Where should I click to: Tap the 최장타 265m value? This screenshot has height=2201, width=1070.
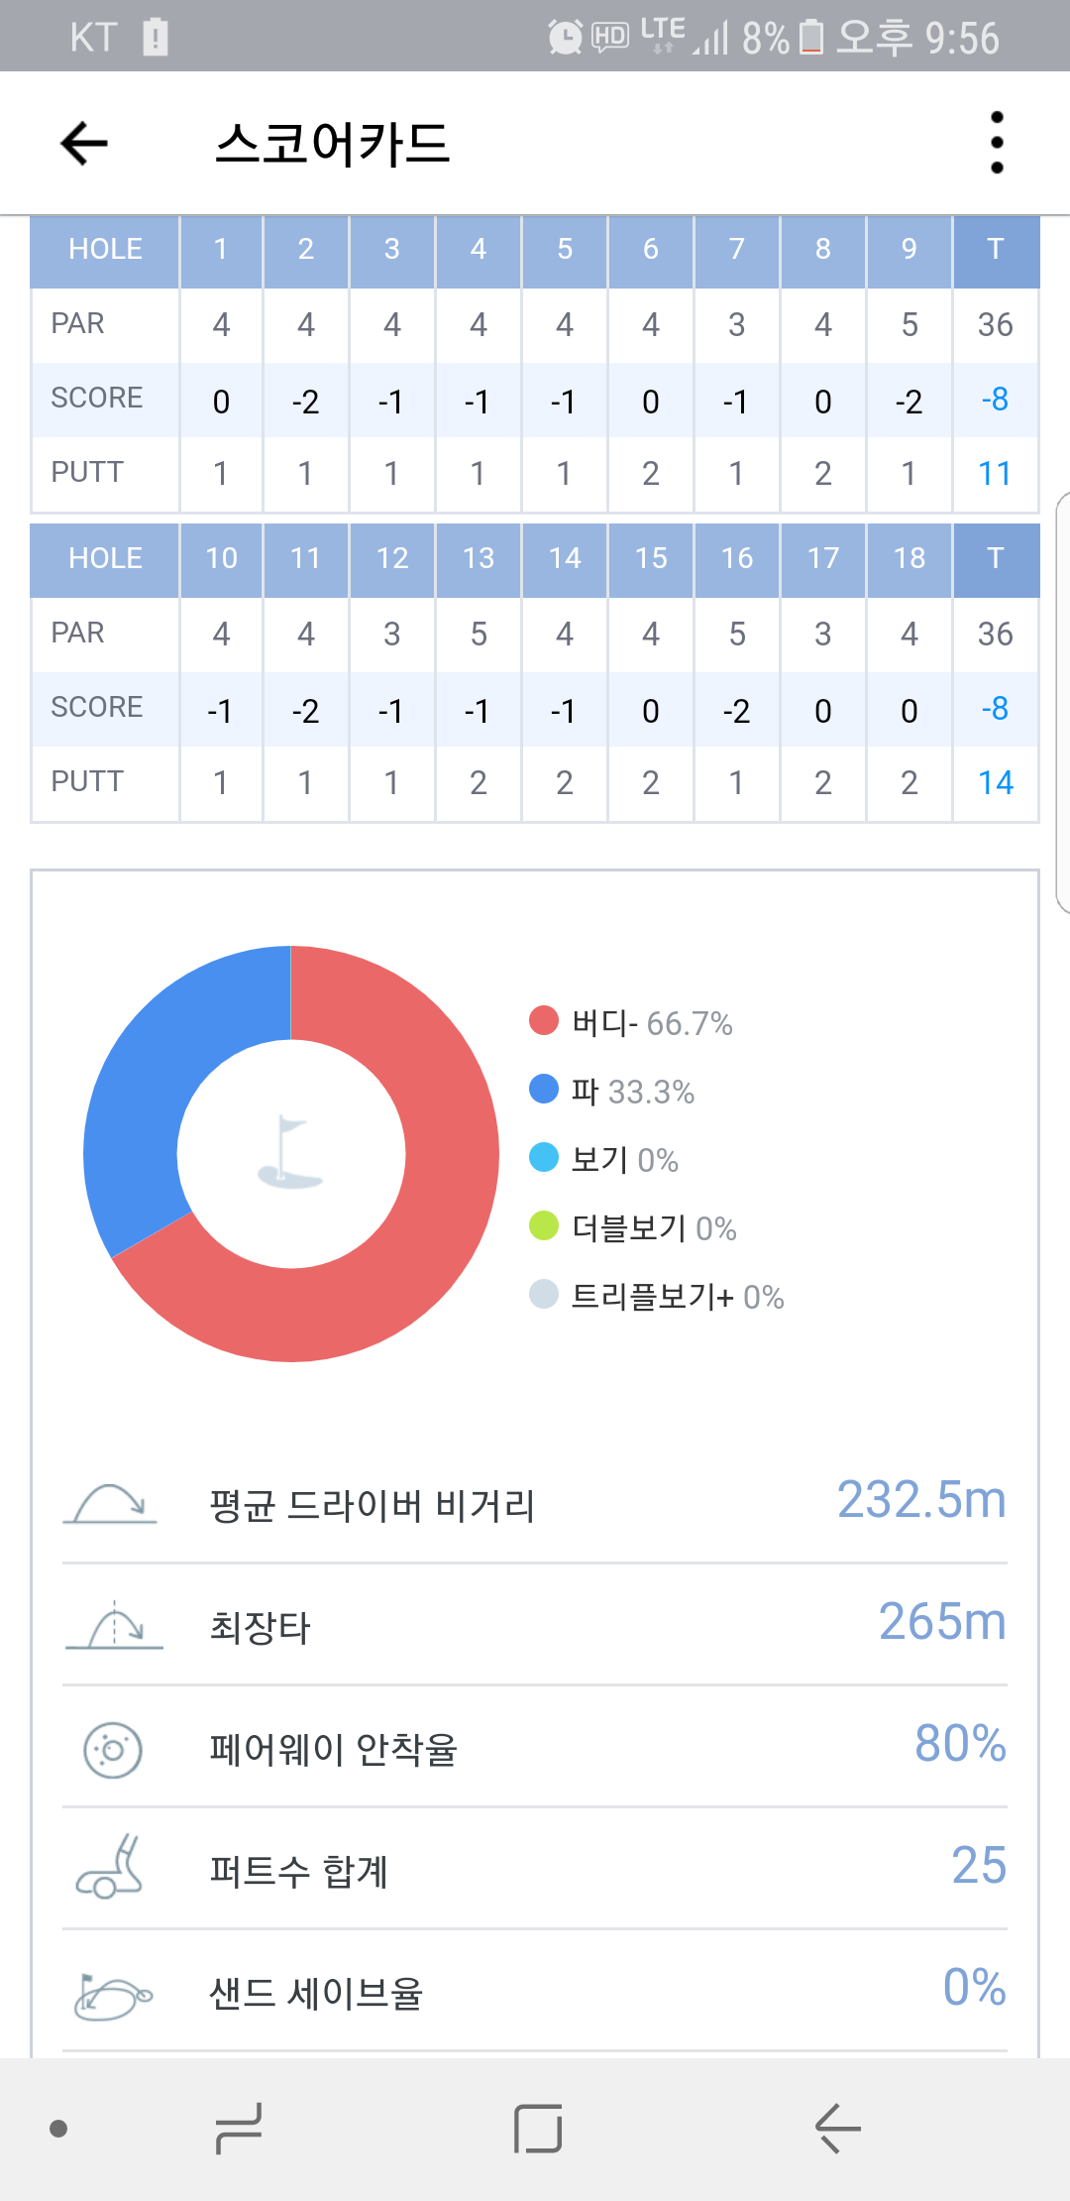coord(941,1622)
